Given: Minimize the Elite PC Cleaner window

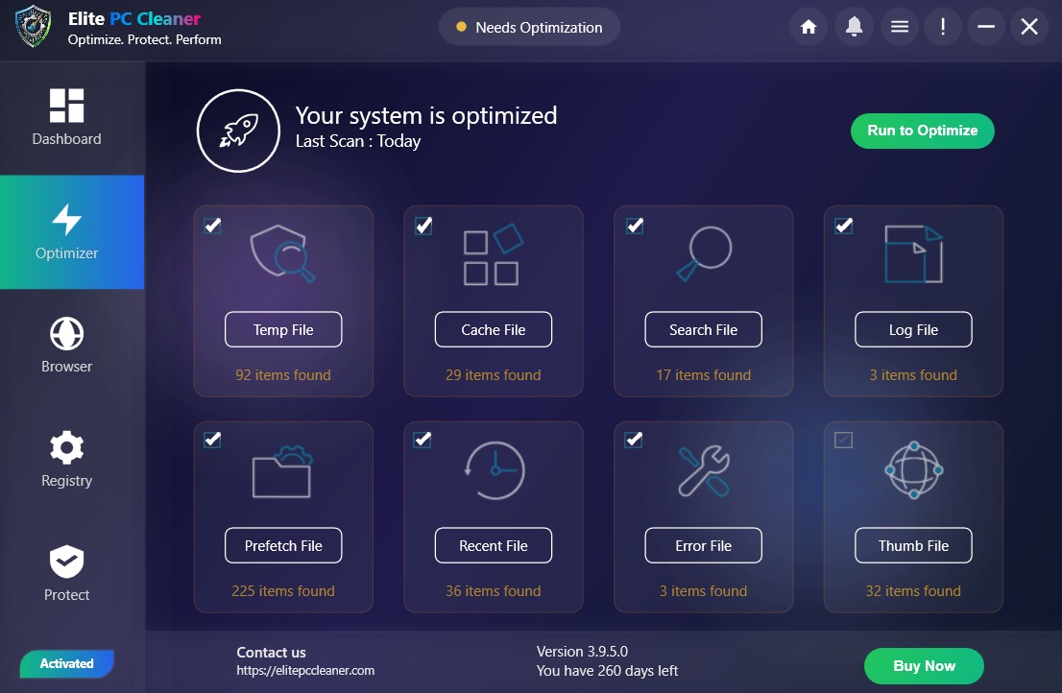Looking at the screenshot, I should [x=986, y=27].
